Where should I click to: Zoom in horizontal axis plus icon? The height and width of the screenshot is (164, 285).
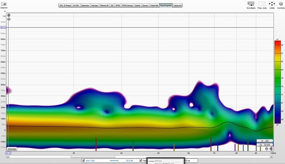(x=271, y=149)
